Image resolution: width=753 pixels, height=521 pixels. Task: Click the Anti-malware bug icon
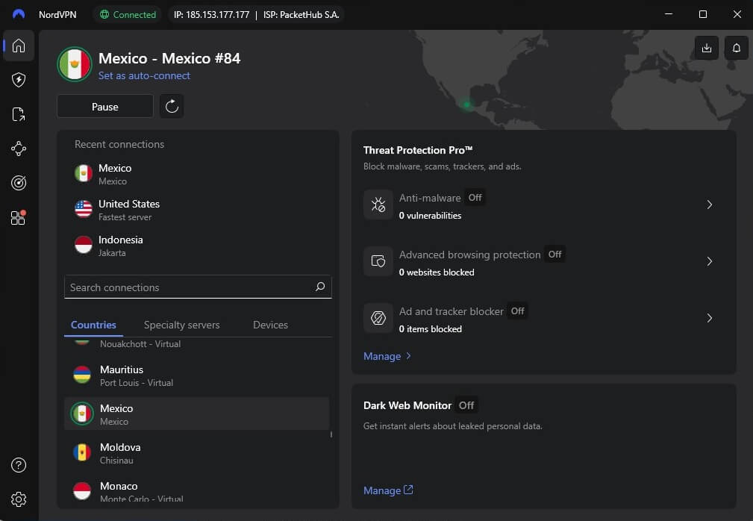click(378, 205)
